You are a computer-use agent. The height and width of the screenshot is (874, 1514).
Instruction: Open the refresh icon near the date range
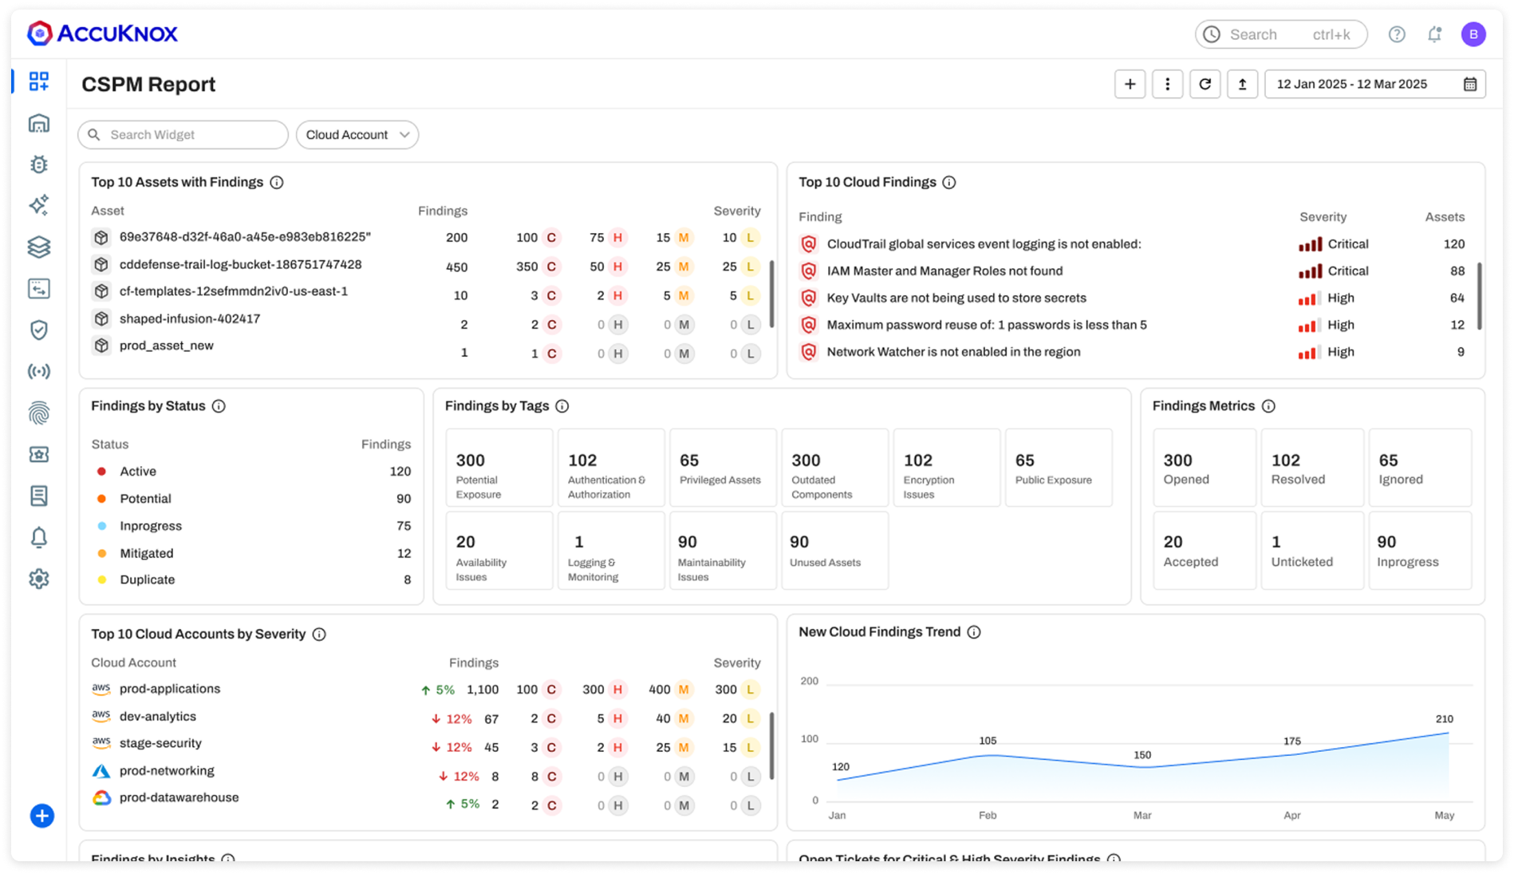click(x=1204, y=83)
